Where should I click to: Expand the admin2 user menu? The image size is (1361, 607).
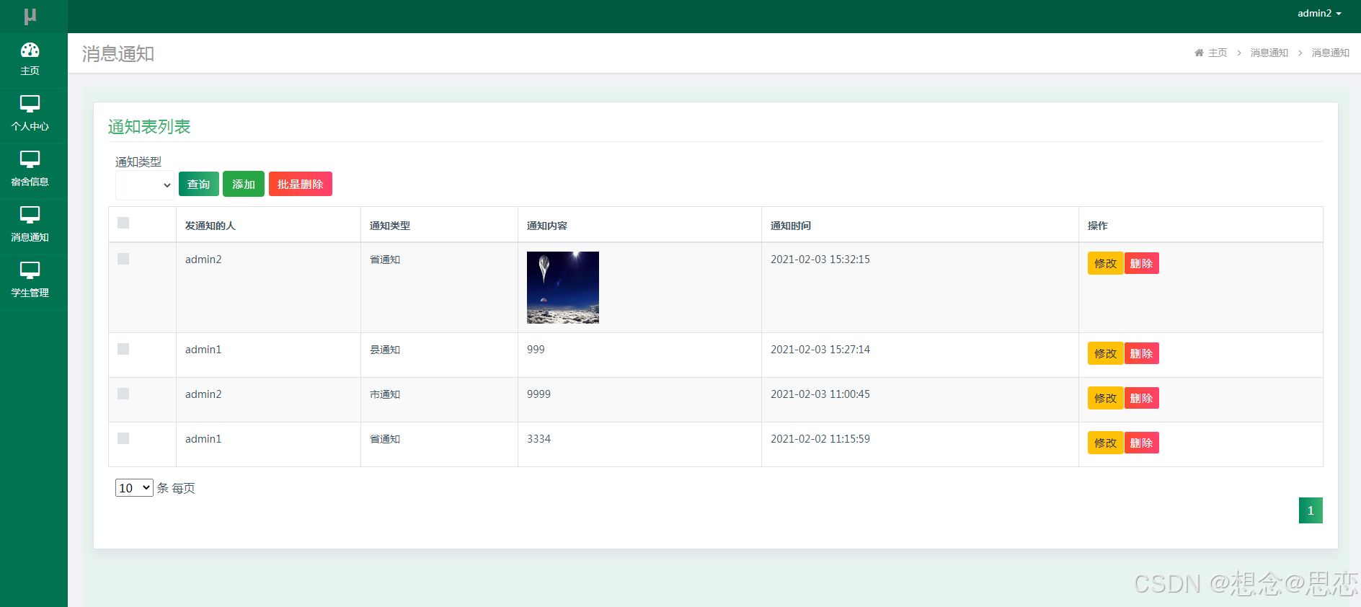coord(1319,14)
